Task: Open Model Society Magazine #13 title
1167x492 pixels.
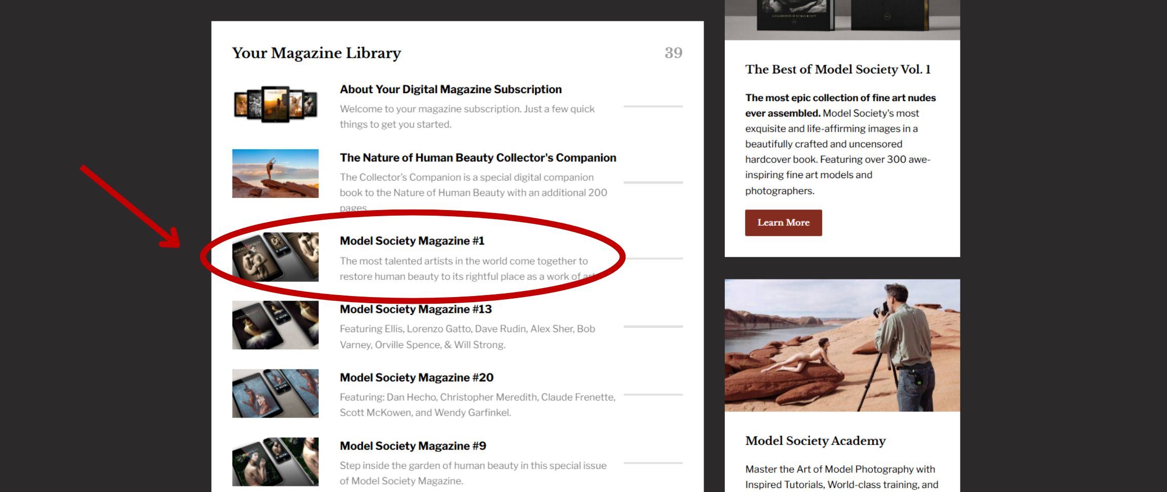Action: pyautogui.click(x=415, y=309)
